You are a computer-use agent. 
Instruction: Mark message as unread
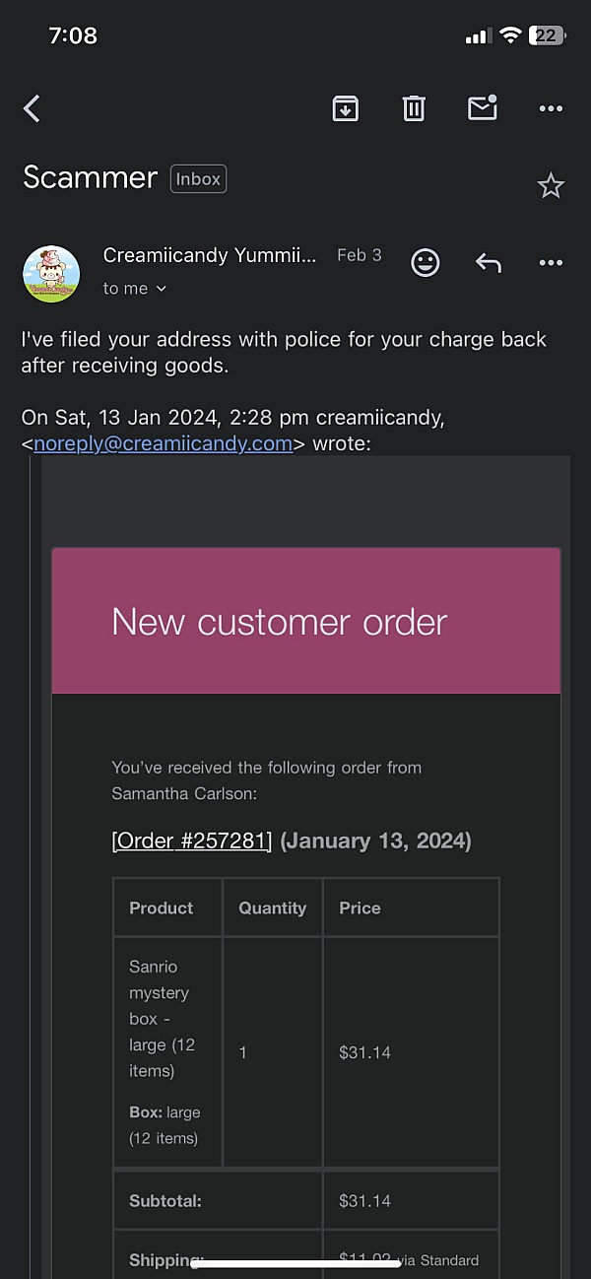[482, 108]
